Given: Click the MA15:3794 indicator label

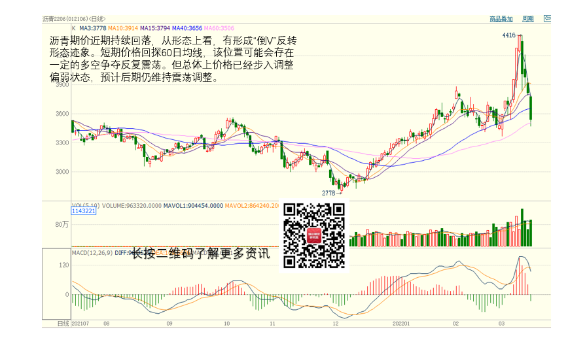Looking at the screenshot, I should 155,29.
